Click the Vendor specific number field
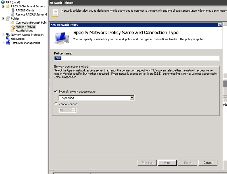This screenshot has width=227, height=174. (x=65, y=110)
